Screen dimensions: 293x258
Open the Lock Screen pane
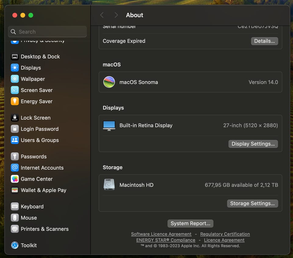click(x=35, y=118)
